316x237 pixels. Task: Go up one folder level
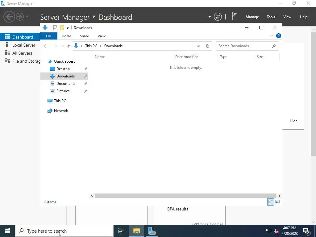coord(69,46)
